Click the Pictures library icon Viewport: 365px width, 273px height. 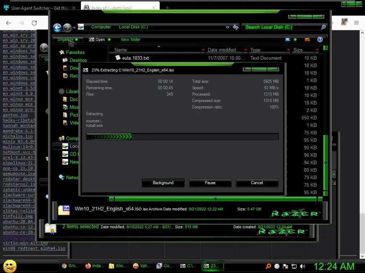65,115
